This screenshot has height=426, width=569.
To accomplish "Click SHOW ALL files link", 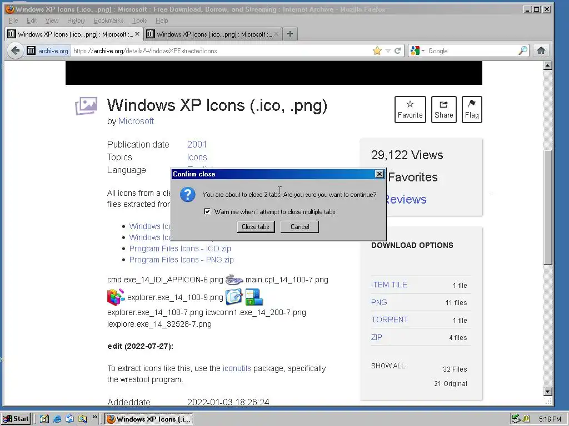I will [x=388, y=366].
